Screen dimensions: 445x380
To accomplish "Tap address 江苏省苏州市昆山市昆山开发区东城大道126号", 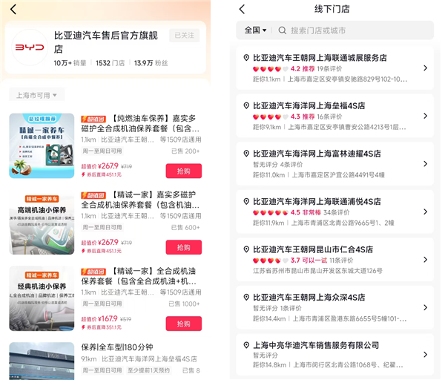I will point(317,271).
